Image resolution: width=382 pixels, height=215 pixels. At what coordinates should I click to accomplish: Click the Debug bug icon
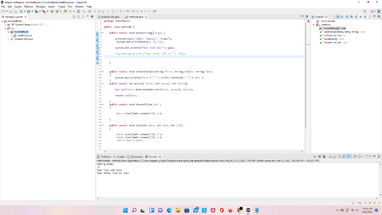click(x=21, y=11)
